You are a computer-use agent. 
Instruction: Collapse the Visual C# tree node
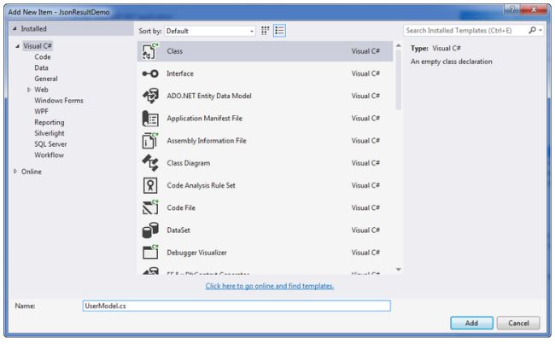[17, 46]
